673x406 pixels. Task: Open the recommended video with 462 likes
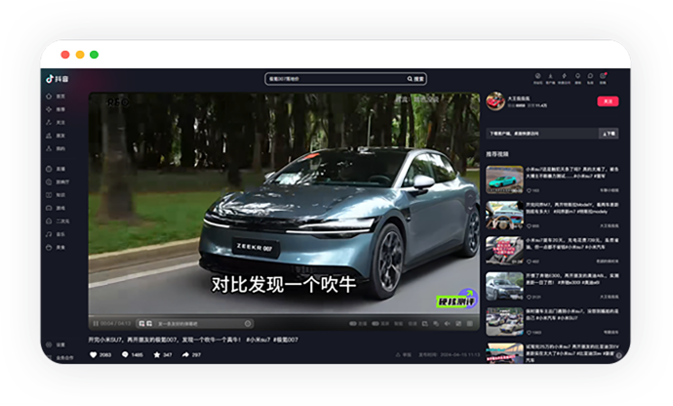point(504,251)
